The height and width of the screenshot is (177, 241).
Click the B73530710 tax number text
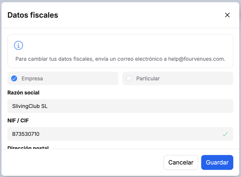pyautogui.click(x=26, y=134)
